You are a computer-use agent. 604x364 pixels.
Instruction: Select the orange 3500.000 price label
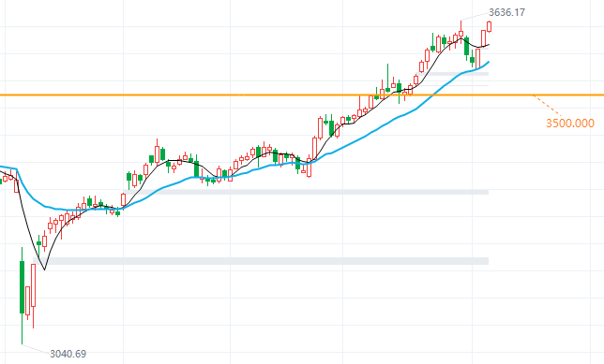[x=570, y=123]
